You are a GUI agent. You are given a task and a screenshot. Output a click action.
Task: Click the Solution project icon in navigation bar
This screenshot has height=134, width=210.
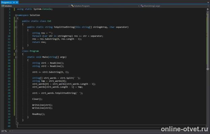[x=3, y=6]
